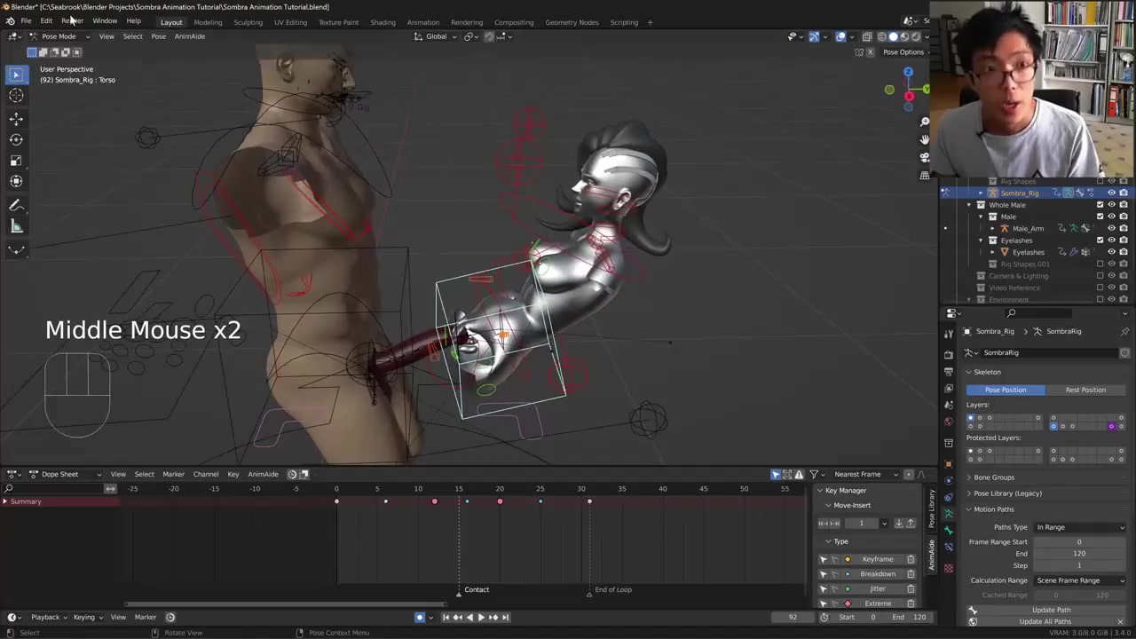Open the Pose menu in viewport header
The height and width of the screenshot is (639, 1136).
(x=158, y=36)
